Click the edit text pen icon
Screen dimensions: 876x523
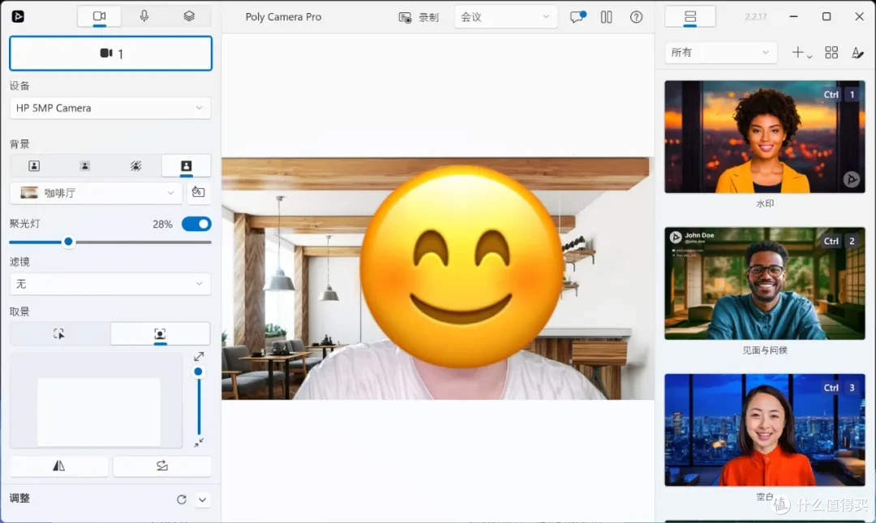click(857, 53)
